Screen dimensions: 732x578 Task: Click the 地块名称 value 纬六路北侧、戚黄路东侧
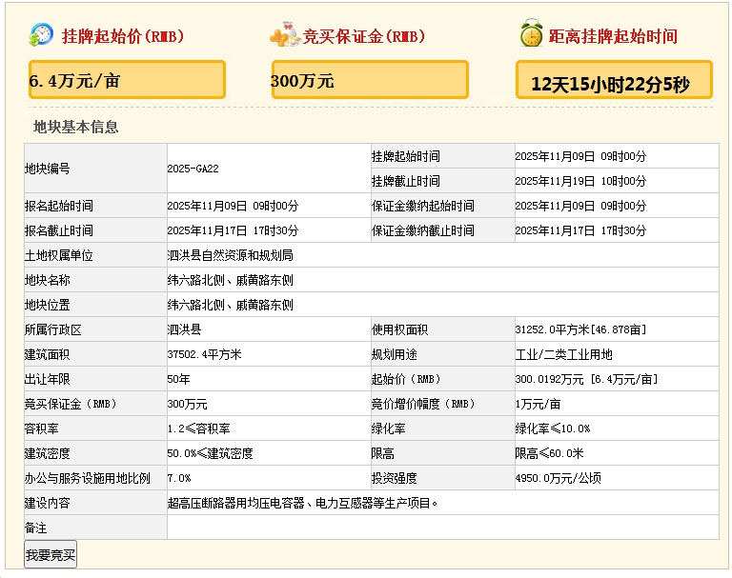pyautogui.click(x=230, y=280)
